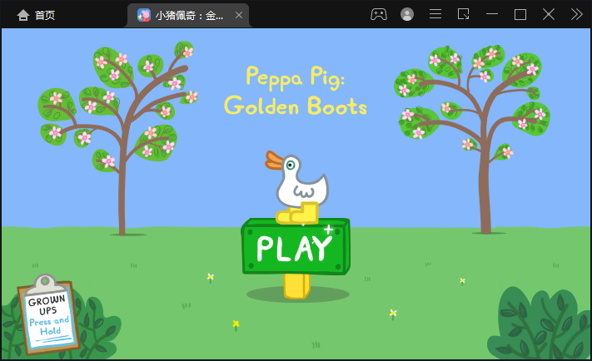The height and width of the screenshot is (361, 592).
Task: Click the golden boots under the duck
Action: point(300,214)
